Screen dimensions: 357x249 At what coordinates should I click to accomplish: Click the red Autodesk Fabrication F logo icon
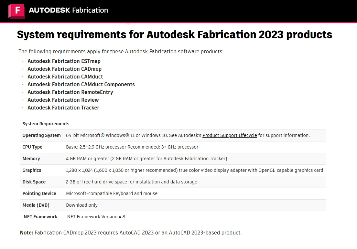tap(16, 11)
